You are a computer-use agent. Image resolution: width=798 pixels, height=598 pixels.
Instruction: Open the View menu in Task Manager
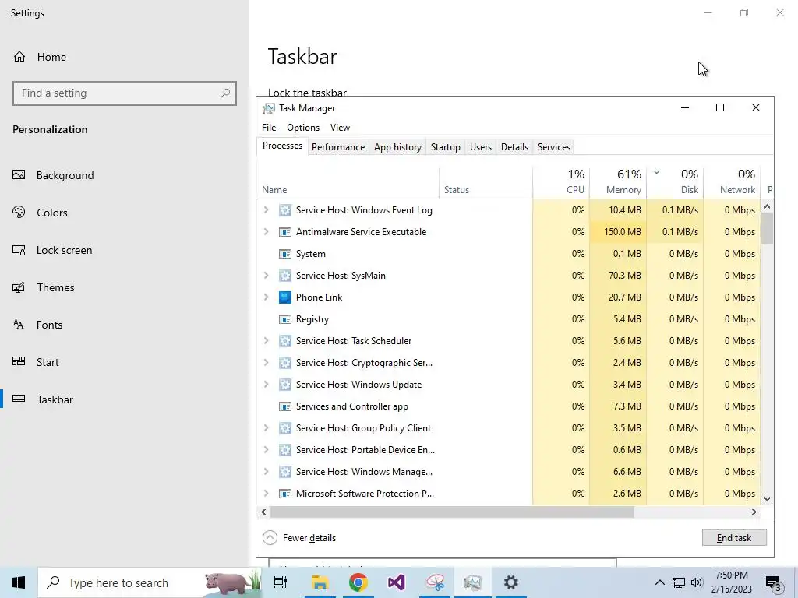coord(340,128)
